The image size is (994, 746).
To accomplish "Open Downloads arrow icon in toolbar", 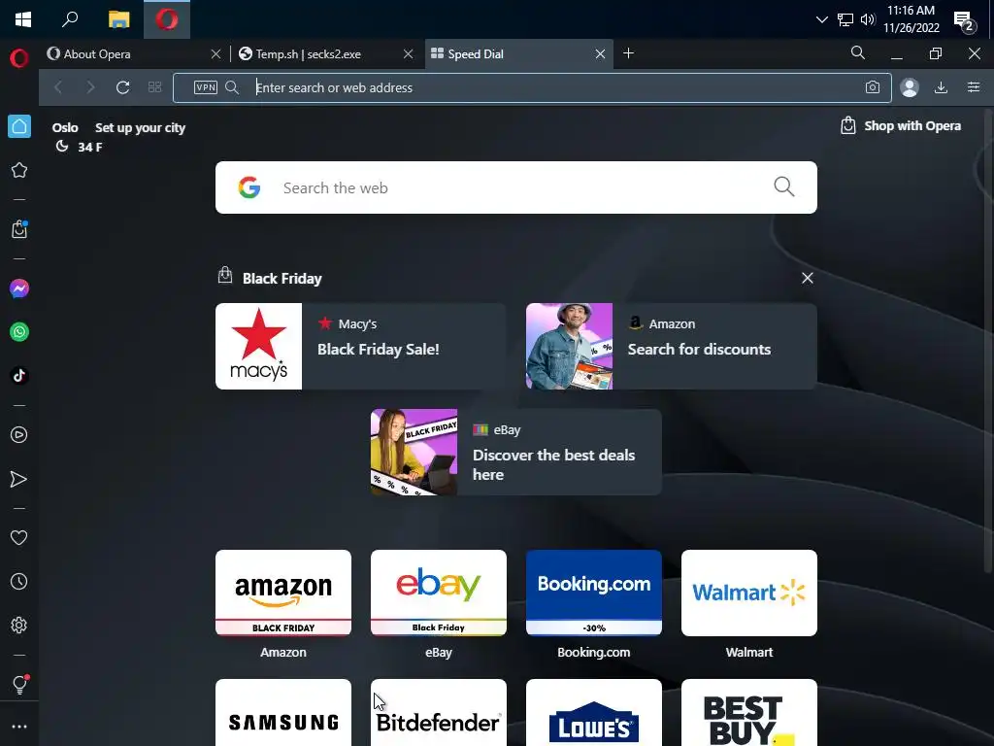I will click(941, 87).
